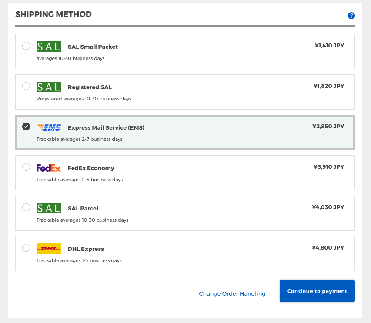Click the FedEx Economy label
Image resolution: width=371 pixels, height=323 pixels.
(91, 168)
